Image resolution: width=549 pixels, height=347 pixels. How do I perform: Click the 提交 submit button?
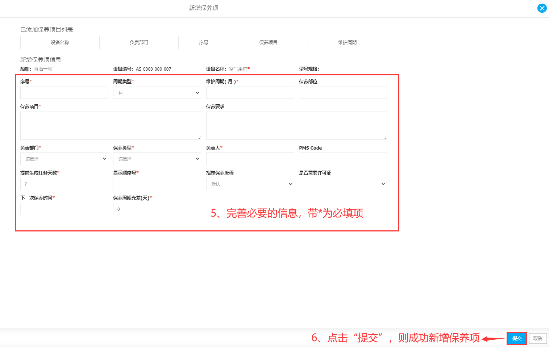(x=517, y=338)
